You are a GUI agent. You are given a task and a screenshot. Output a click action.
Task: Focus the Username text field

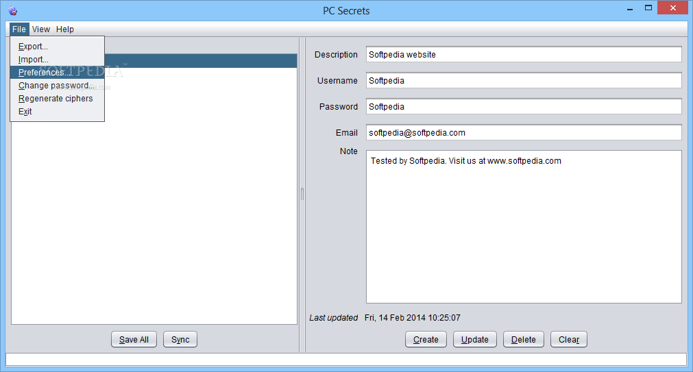(524, 80)
